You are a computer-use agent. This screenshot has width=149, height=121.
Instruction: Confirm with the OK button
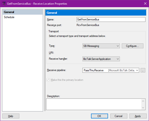point(99,116)
